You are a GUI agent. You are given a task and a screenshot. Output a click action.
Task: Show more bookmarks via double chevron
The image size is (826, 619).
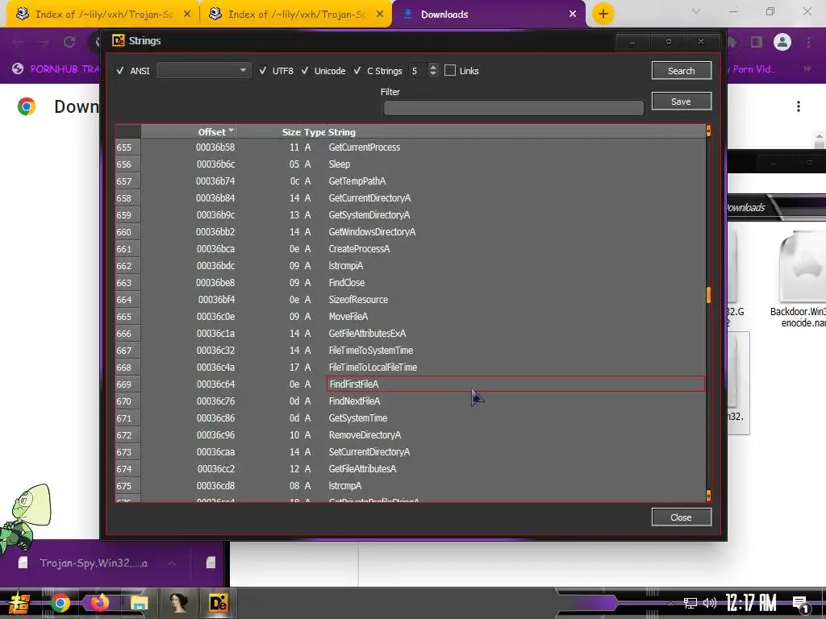click(x=807, y=69)
